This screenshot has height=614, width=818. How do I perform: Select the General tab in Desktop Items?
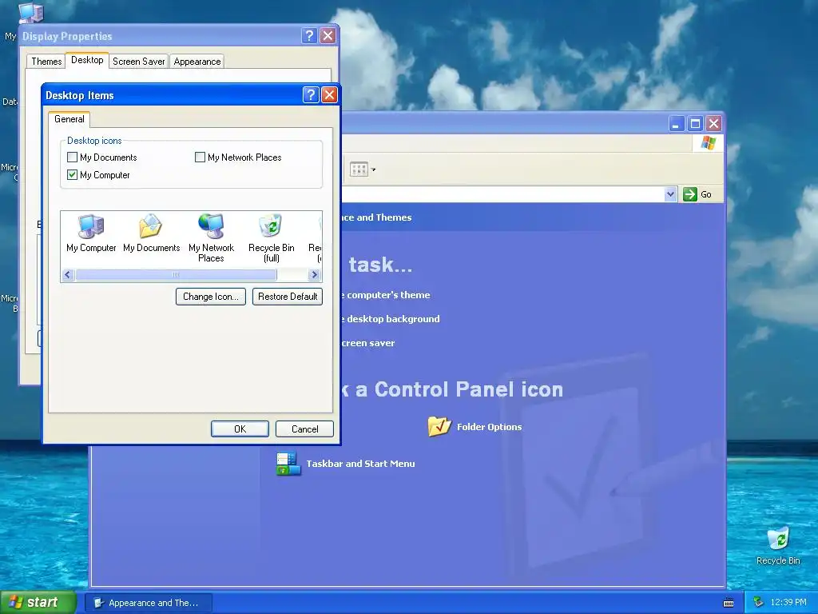tap(69, 119)
